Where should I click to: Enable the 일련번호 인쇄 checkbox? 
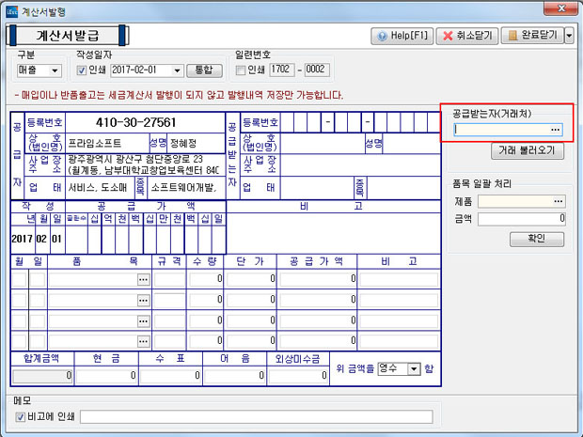[x=241, y=70]
